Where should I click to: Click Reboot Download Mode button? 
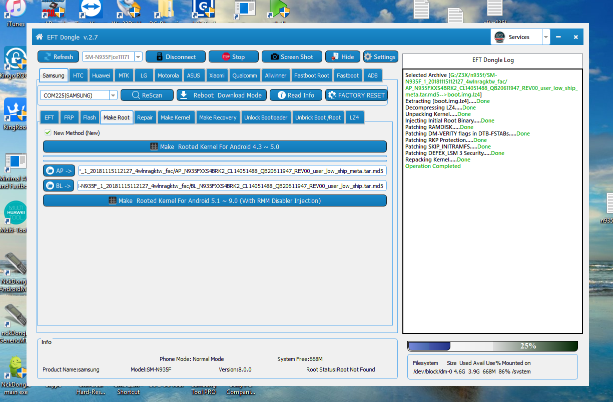click(x=221, y=95)
